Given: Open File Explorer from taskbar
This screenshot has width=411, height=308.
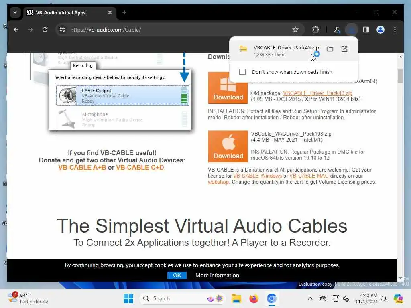Looking at the screenshot, I should tap(236, 298).
